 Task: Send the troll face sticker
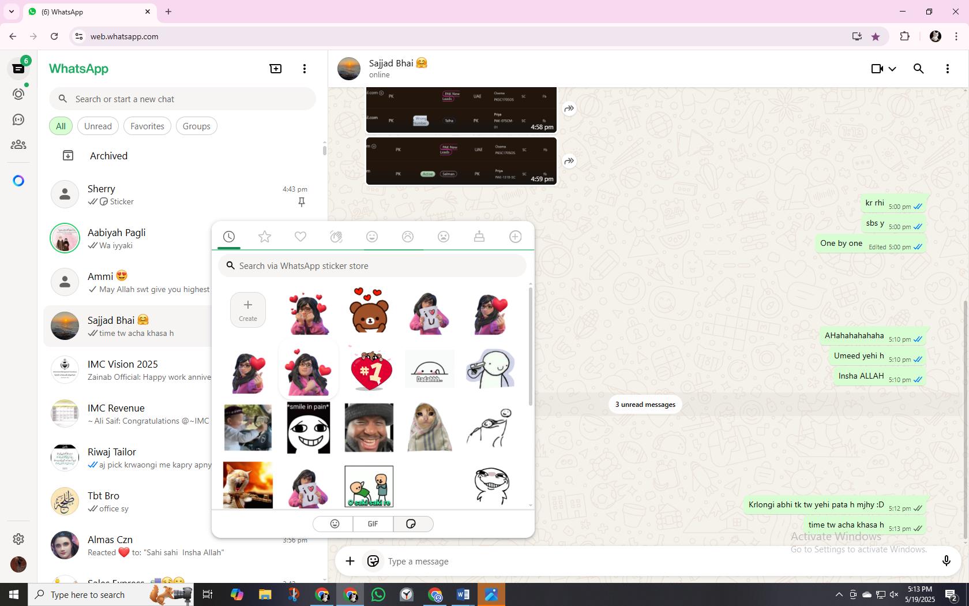point(492,485)
